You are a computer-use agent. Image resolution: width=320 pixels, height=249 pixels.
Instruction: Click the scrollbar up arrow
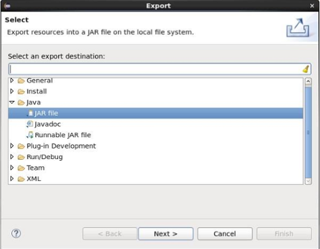308,82
